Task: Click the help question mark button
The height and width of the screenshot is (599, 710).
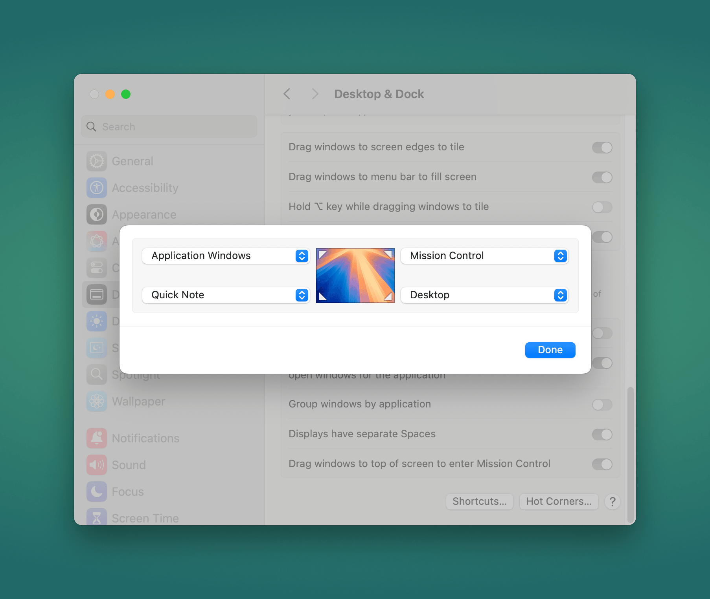Action: click(x=612, y=502)
